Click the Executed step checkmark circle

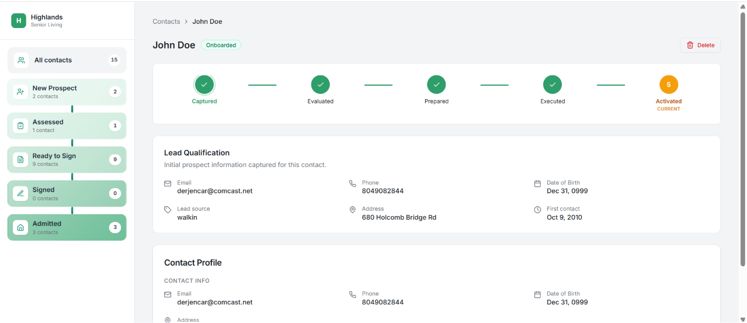pyautogui.click(x=553, y=85)
